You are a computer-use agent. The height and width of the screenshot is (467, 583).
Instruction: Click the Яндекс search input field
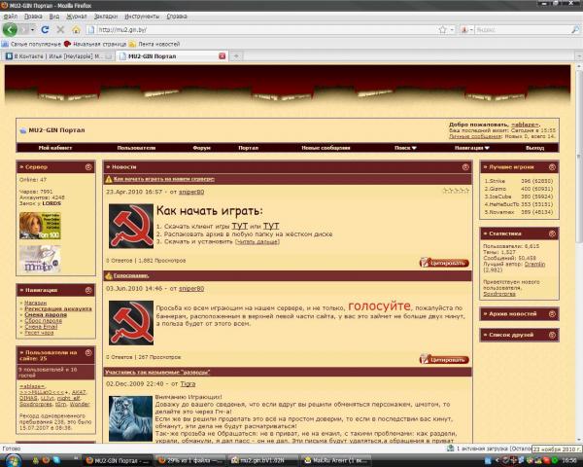[521, 30]
